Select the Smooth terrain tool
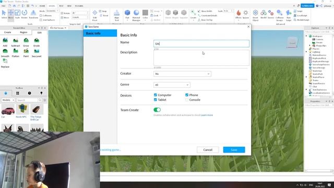 [x=5, y=52]
